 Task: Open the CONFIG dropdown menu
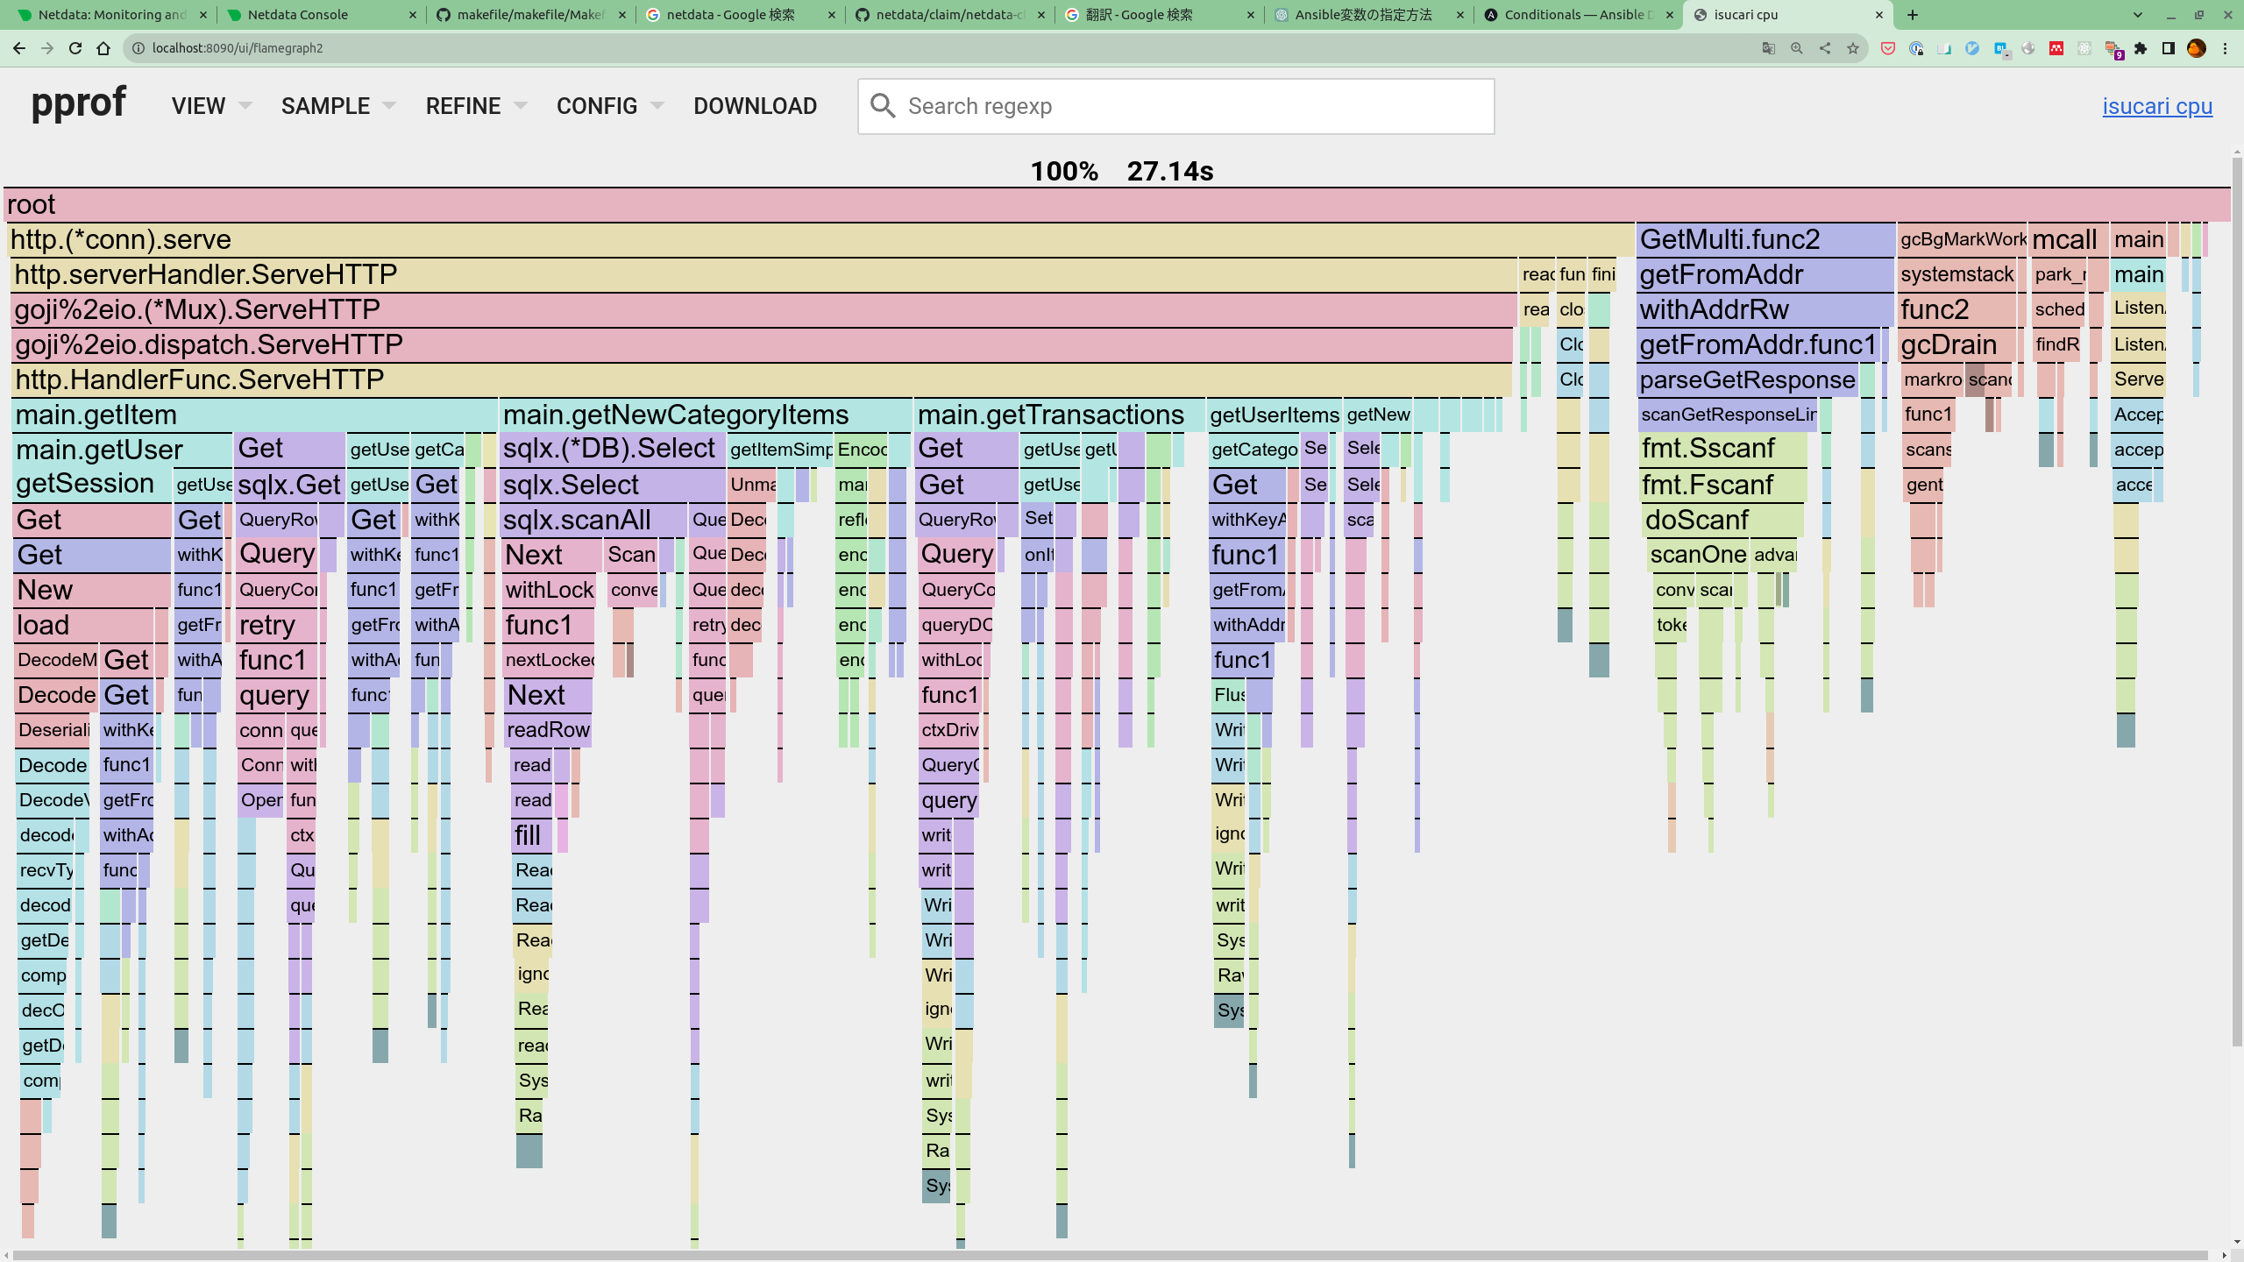click(610, 106)
